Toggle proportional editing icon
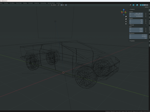The image size is (150, 112). pos(66,5)
